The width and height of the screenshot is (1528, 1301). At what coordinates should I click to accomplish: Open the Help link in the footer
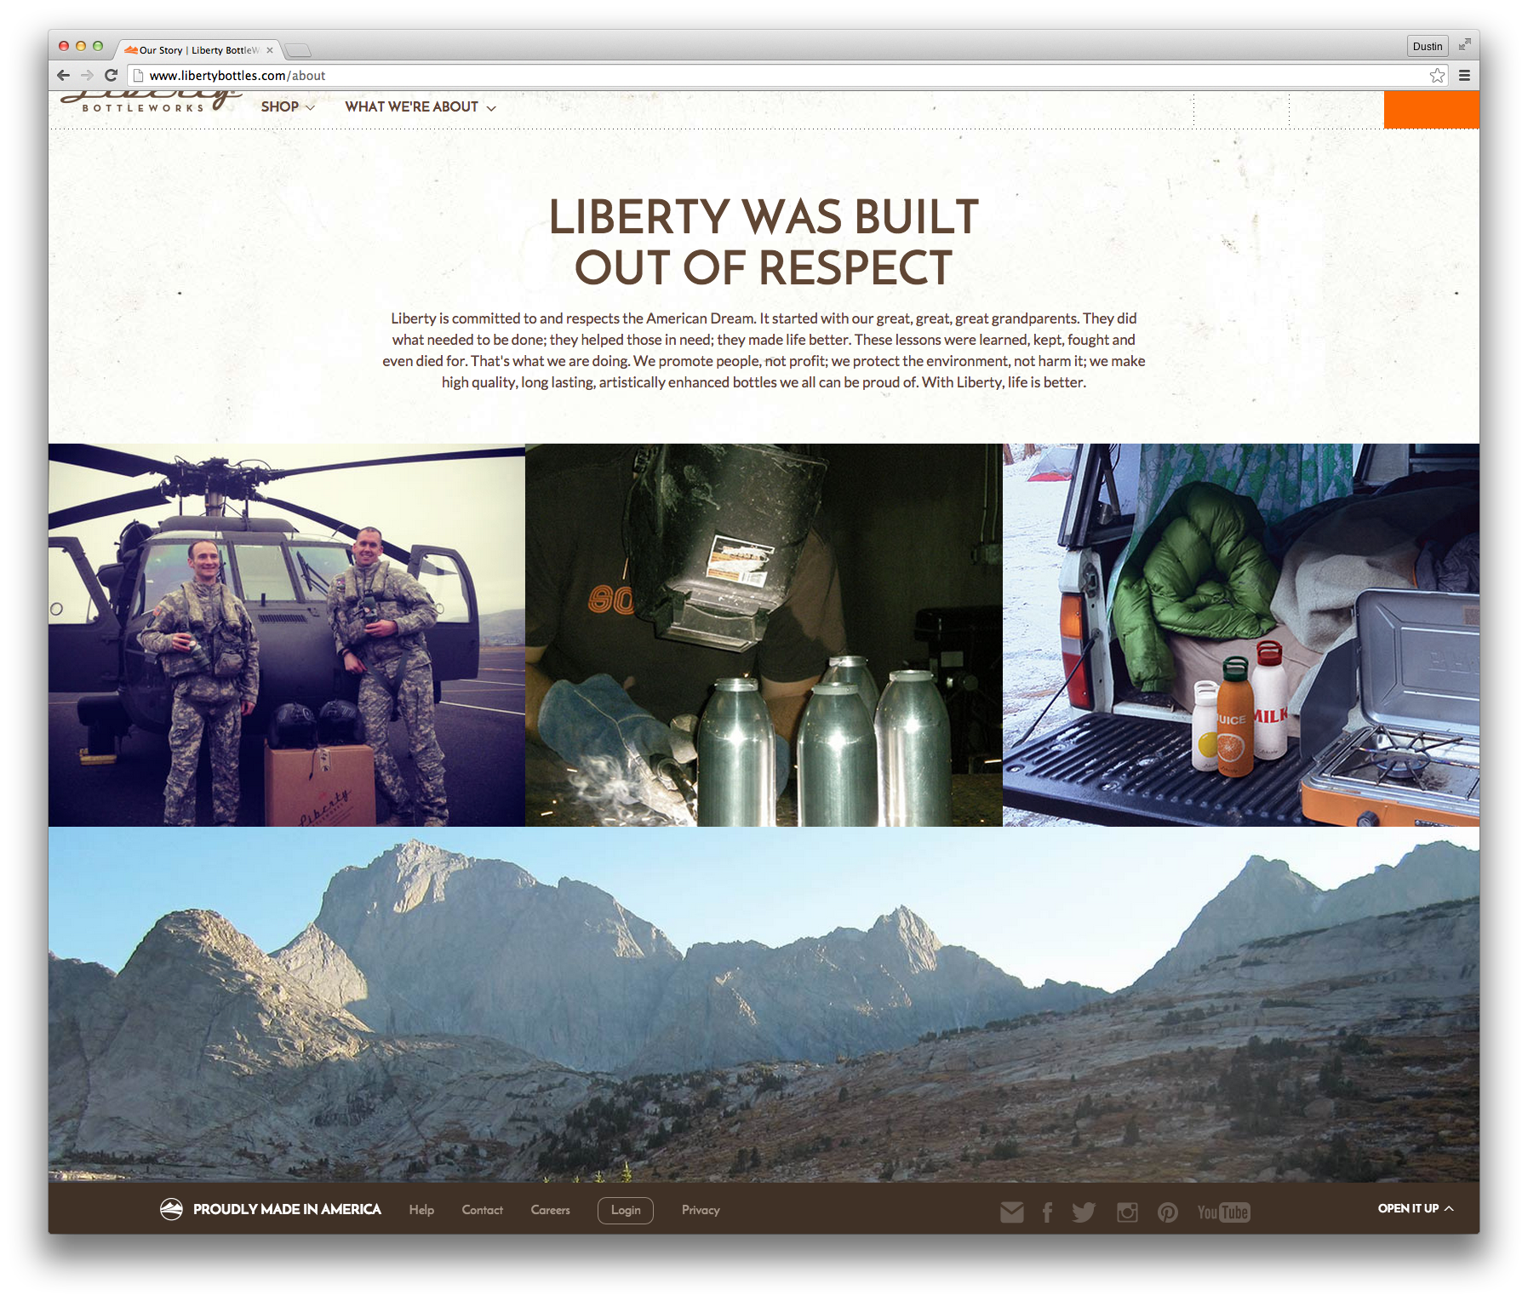click(421, 1210)
